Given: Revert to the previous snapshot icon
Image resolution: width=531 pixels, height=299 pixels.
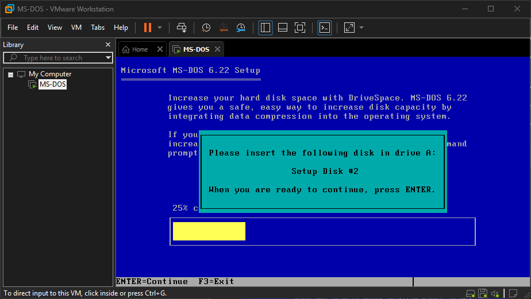Looking at the screenshot, I should click(x=224, y=28).
